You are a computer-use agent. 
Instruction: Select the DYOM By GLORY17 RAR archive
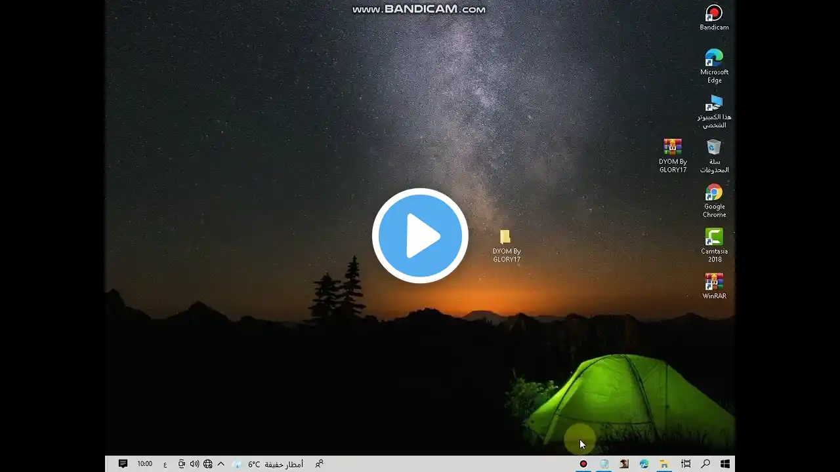(x=673, y=156)
